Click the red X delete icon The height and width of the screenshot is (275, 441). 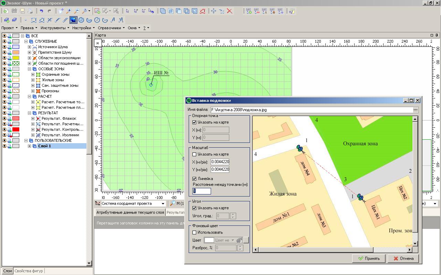[230, 11]
